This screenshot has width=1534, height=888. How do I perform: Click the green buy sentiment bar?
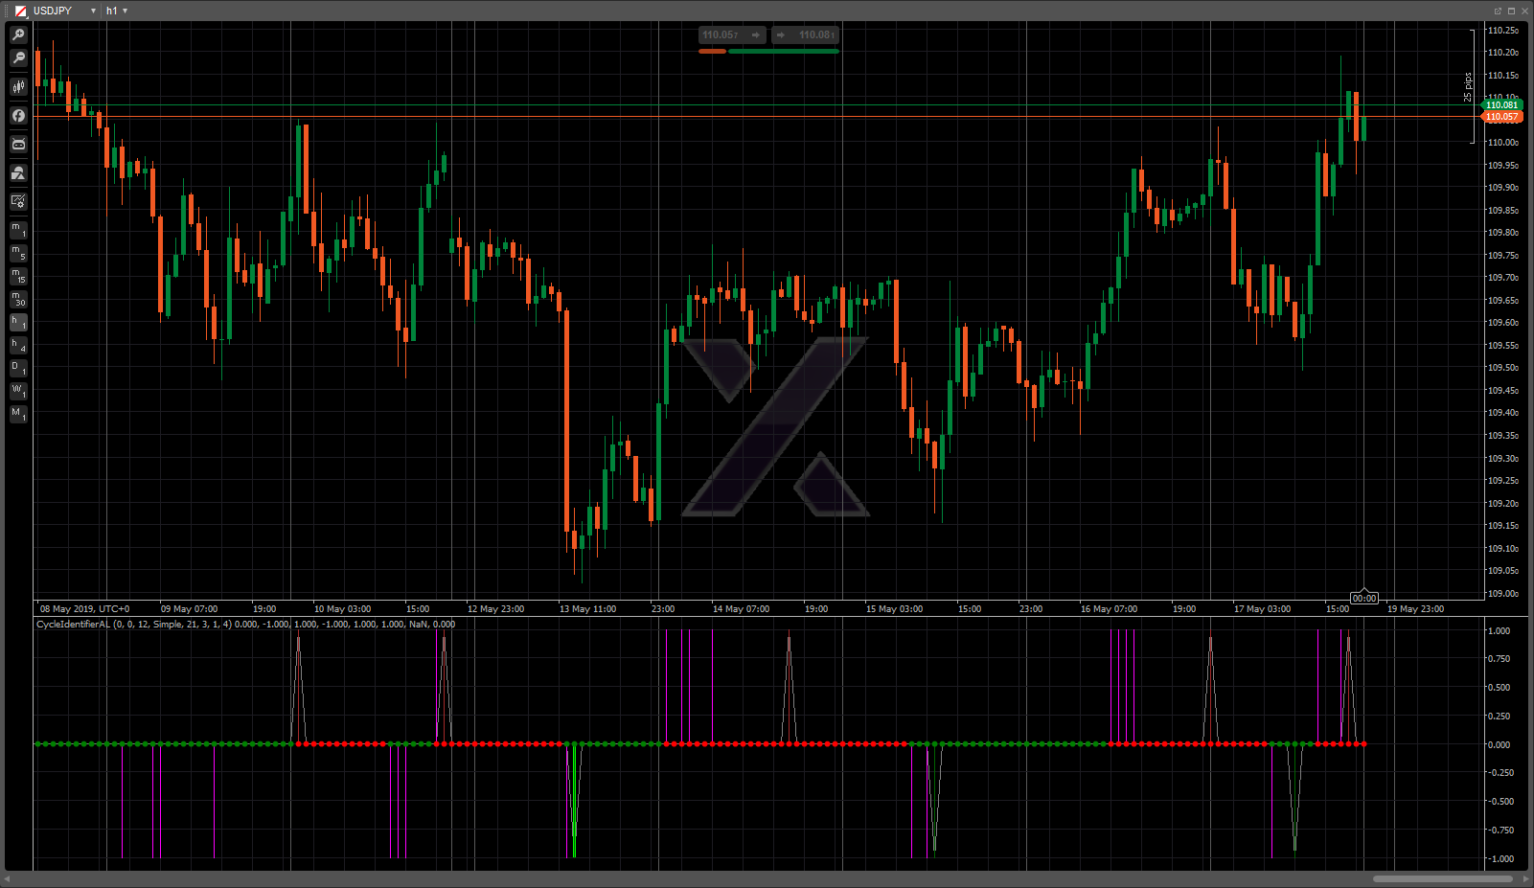point(784,52)
